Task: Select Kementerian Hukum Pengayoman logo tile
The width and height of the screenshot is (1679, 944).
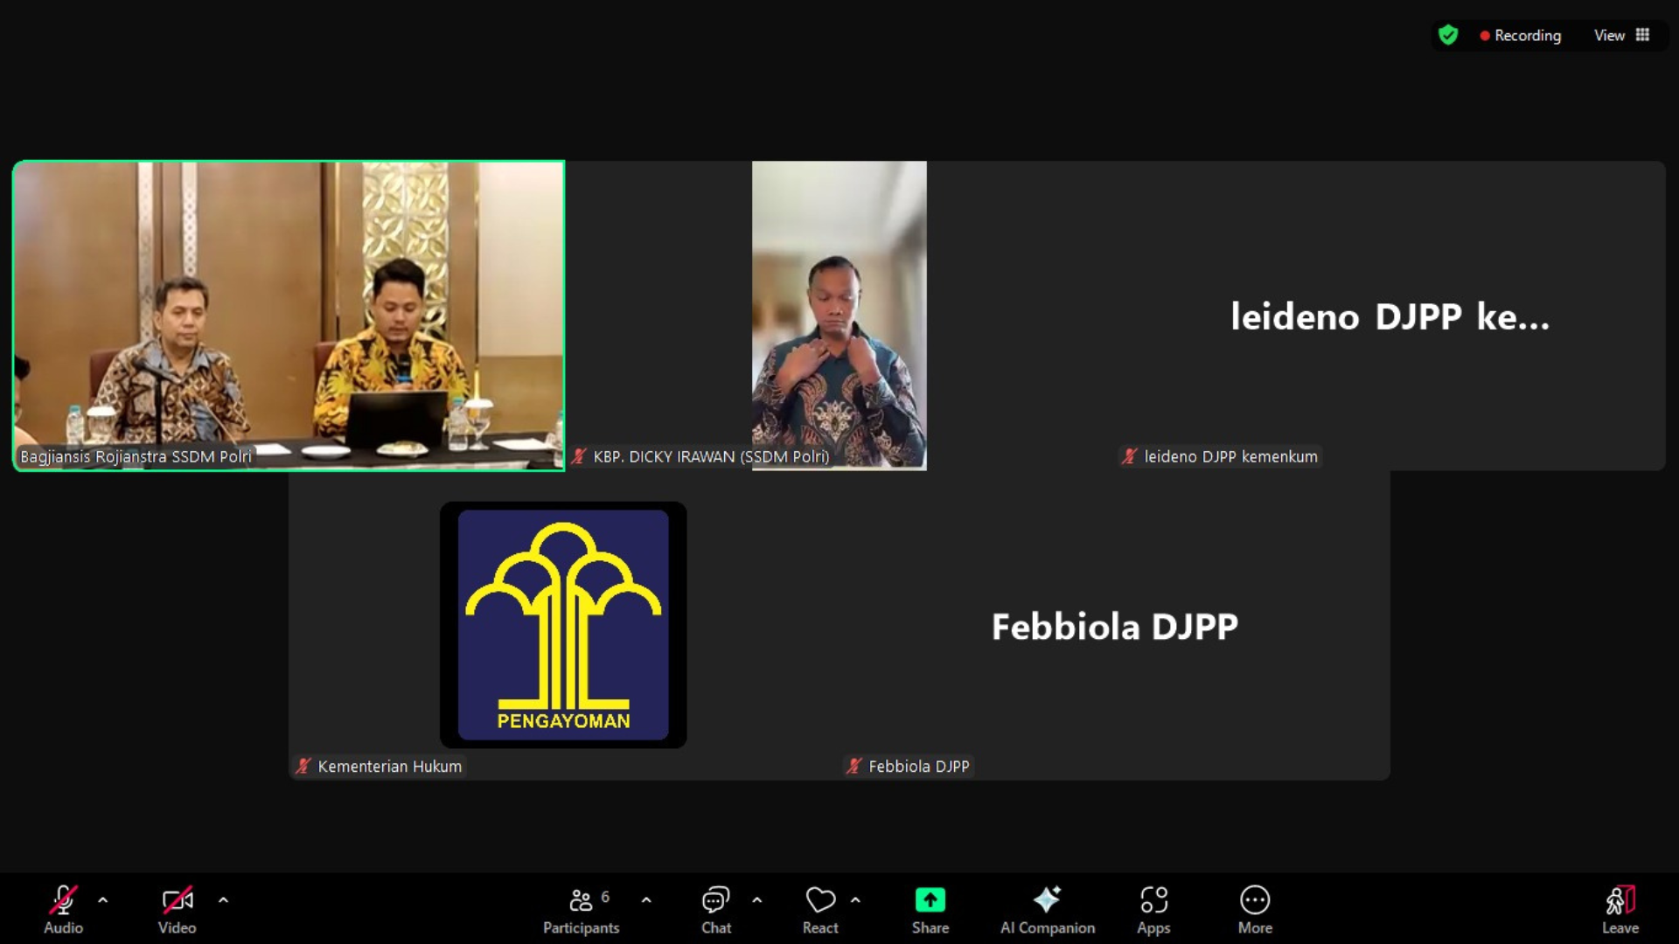Action: 563,625
